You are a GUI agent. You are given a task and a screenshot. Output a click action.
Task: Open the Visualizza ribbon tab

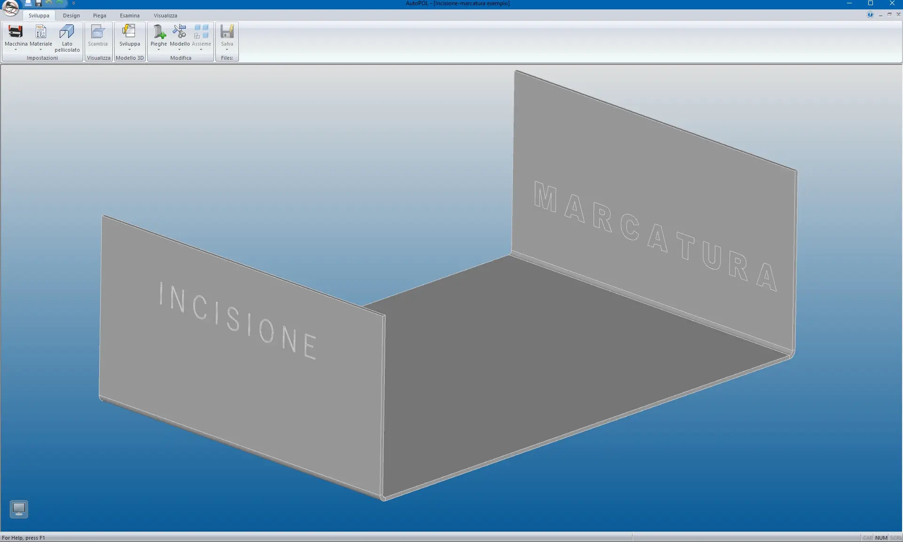click(x=165, y=16)
